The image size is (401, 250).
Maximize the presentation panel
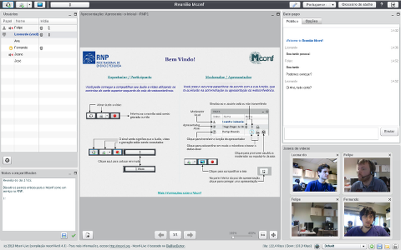(278, 14)
